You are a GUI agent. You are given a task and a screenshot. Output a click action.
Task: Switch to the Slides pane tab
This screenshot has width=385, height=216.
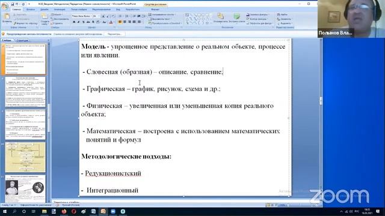point(7,40)
